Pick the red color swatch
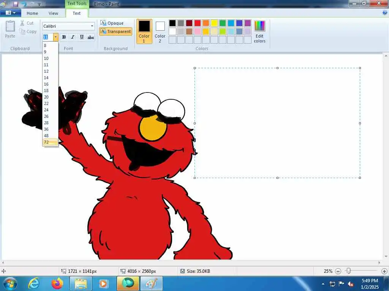 point(198,23)
